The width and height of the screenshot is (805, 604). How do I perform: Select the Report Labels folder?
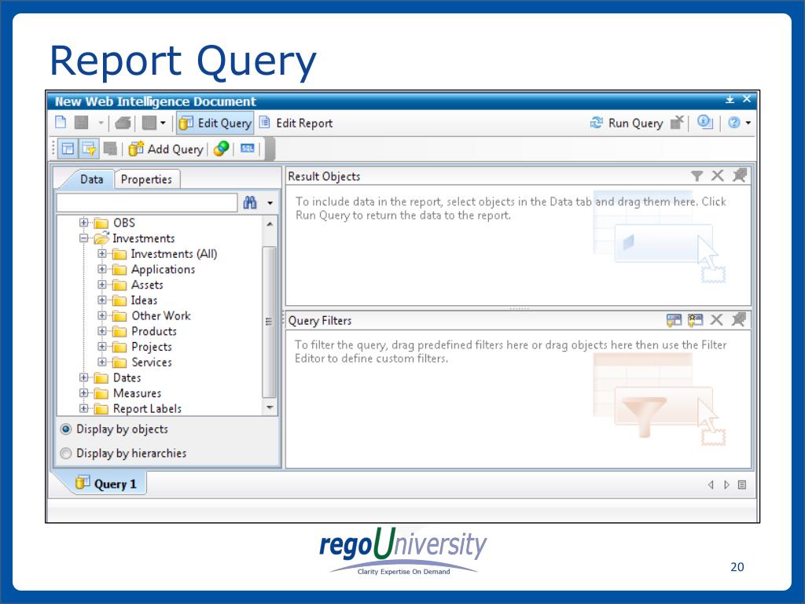(x=147, y=409)
